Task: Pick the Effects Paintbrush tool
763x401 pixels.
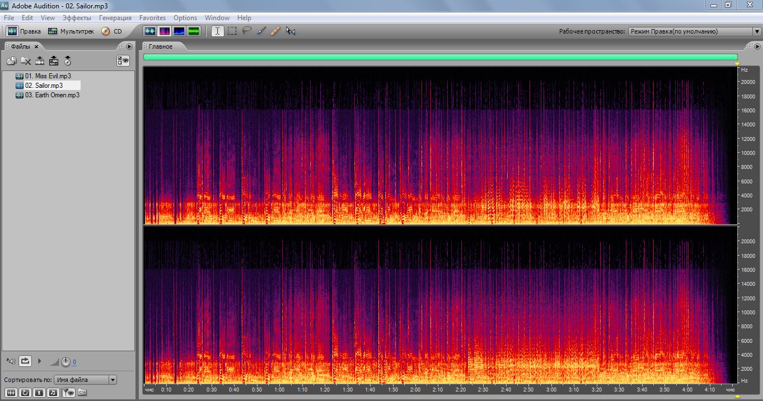Action: [261, 31]
